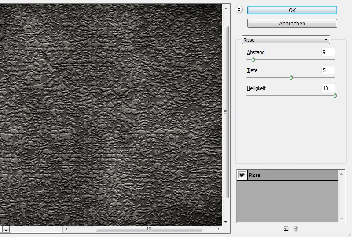The image size is (352, 237).
Task: Click the Abbrechen button
Action: point(292,23)
